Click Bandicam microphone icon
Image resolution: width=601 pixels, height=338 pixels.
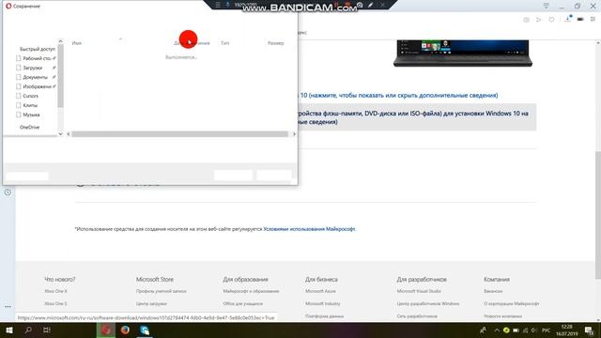pos(227,5)
